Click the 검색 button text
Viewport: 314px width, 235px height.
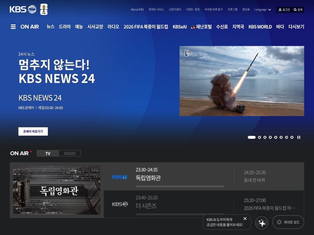pyautogui.click(x=300, y=10)
